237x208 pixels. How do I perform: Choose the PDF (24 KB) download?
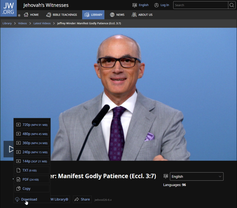[32, 179]
